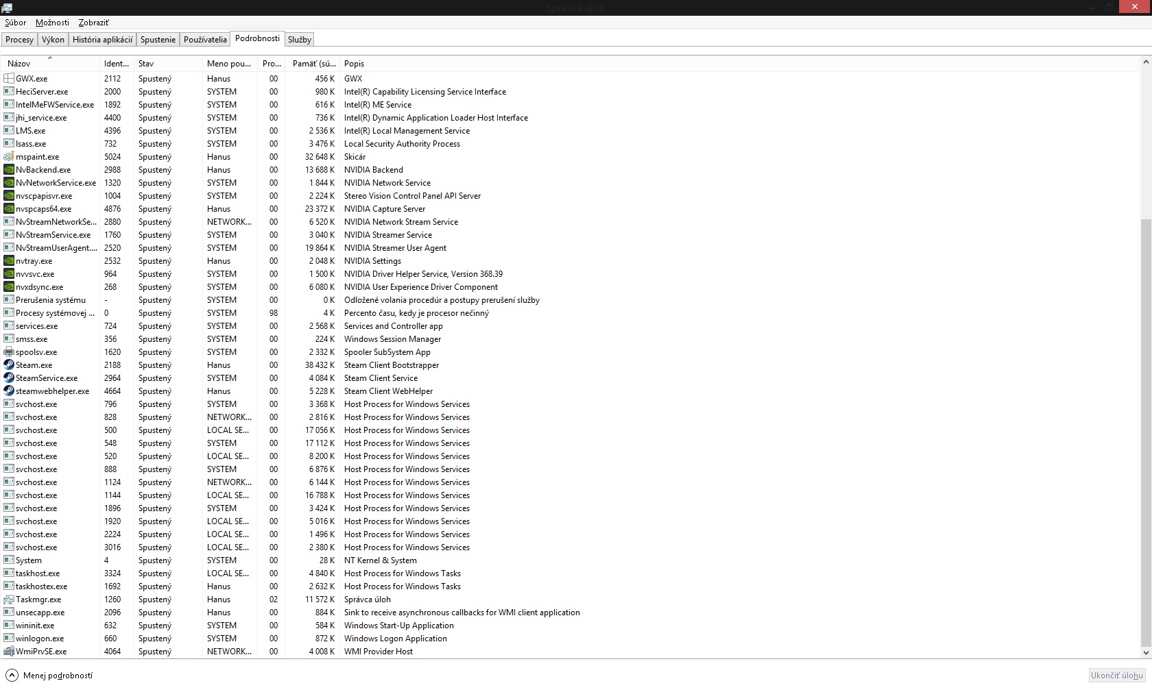Sort by the Stav column header
The image size is (1152, 692).
coord(169,64)
